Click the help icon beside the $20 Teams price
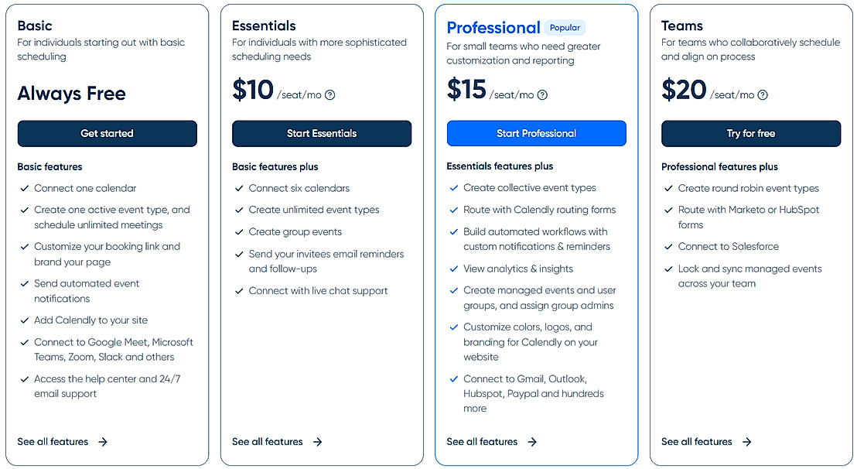The width and height of the screenshot is (857, 469). pos(763,95)
